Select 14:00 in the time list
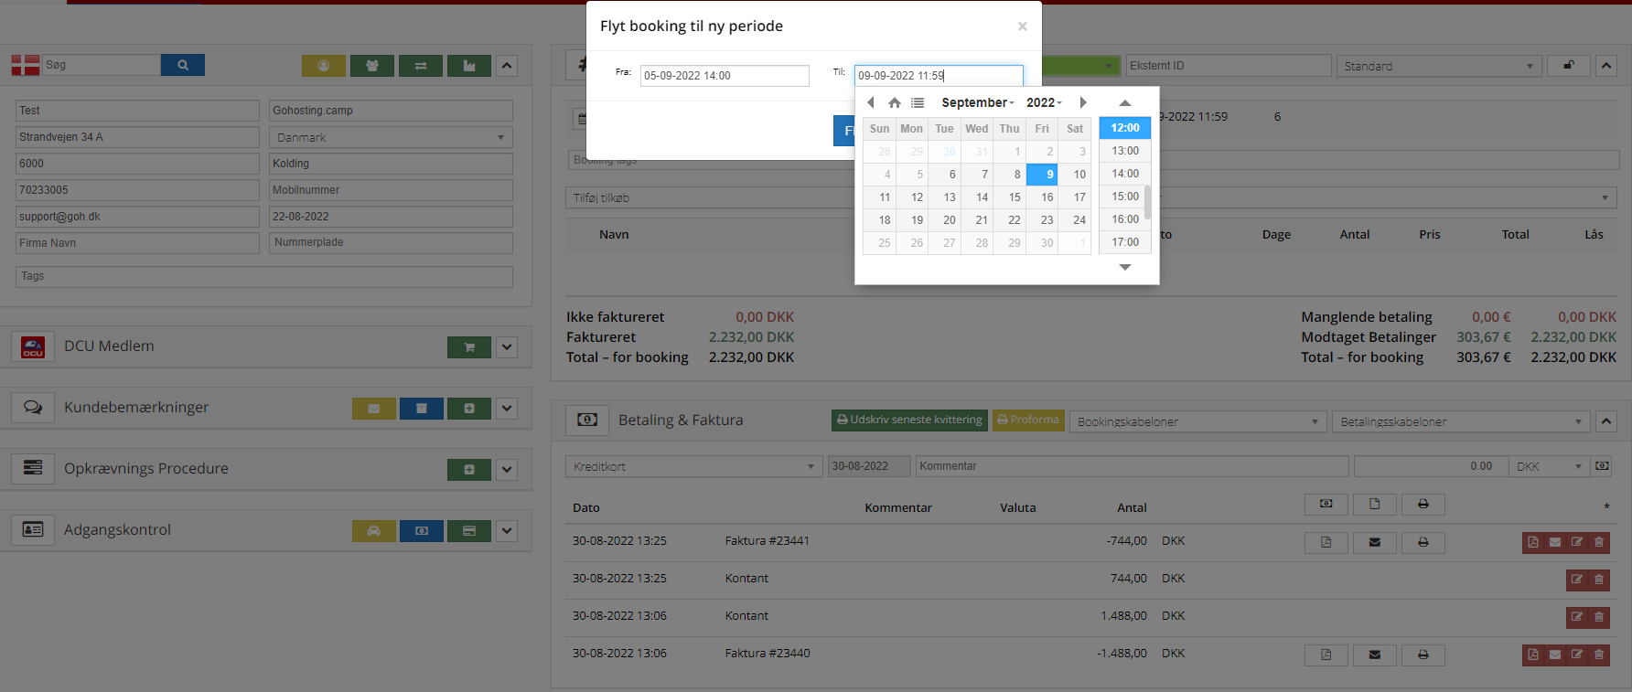The width and height of the screenshot is (1632, 692). point(1124,174)
